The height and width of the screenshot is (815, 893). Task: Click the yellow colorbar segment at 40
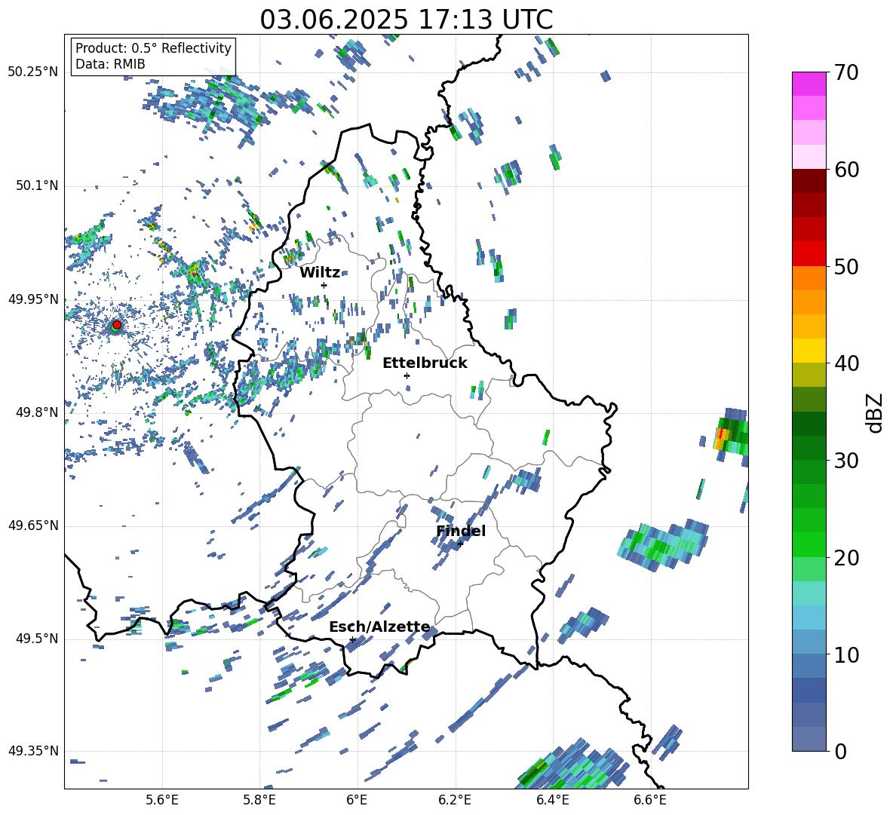pos(809,351)
